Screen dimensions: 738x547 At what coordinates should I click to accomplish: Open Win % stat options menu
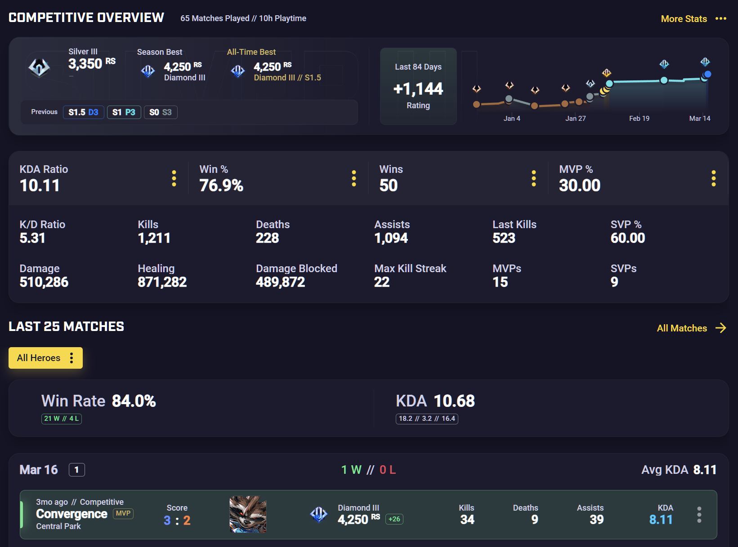pos(354,178)
